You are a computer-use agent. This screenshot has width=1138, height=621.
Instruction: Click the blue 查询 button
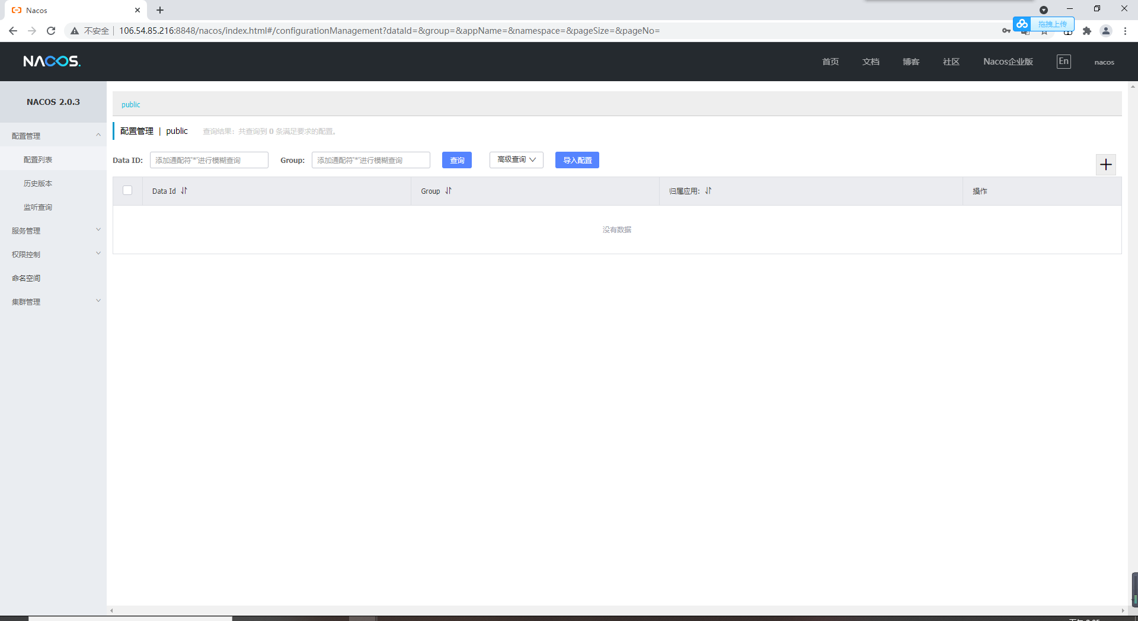(457, 160)
